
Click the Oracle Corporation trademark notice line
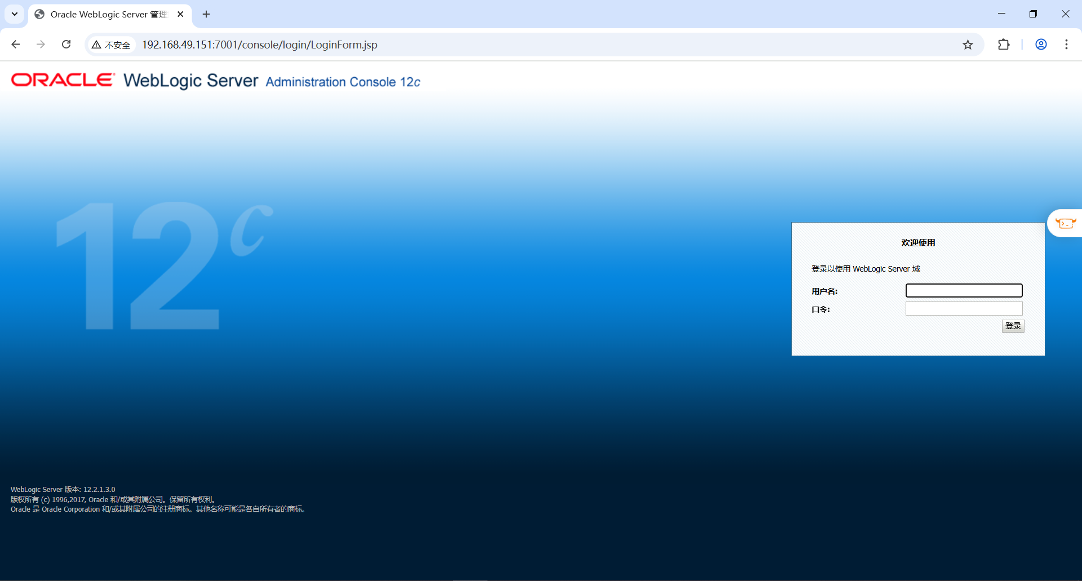click(x=158, y=509)
